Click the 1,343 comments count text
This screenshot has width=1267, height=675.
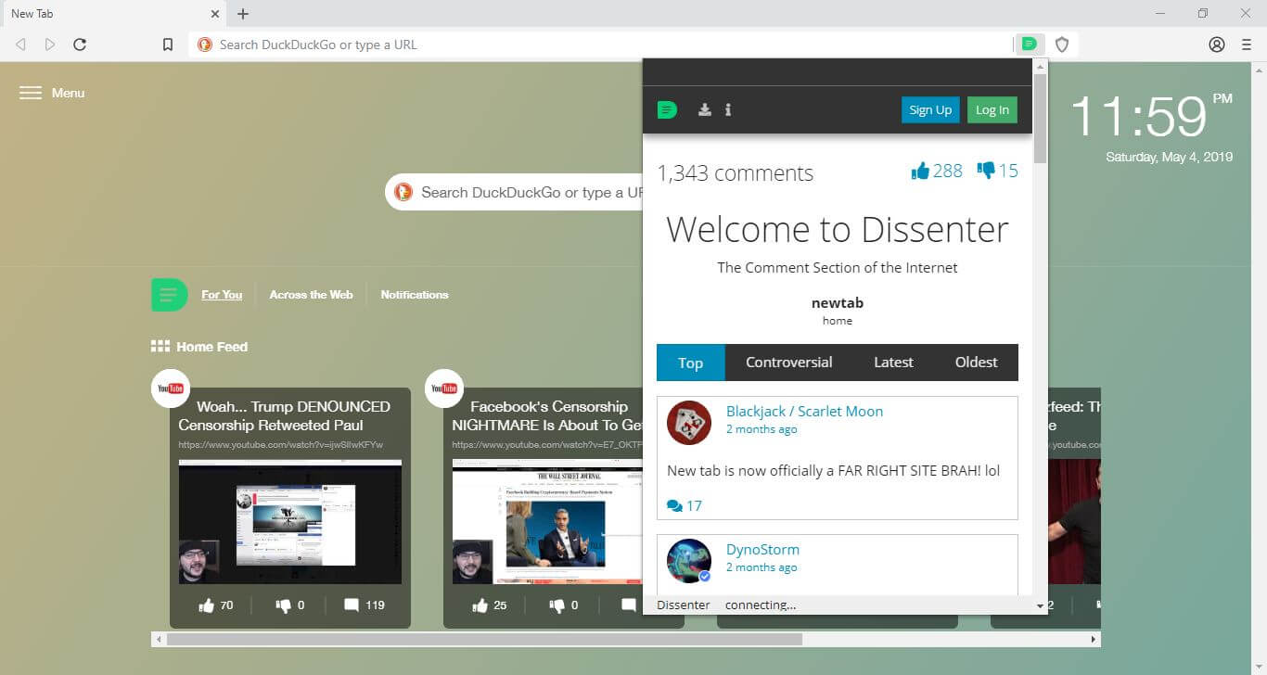(x=736, y=173)
